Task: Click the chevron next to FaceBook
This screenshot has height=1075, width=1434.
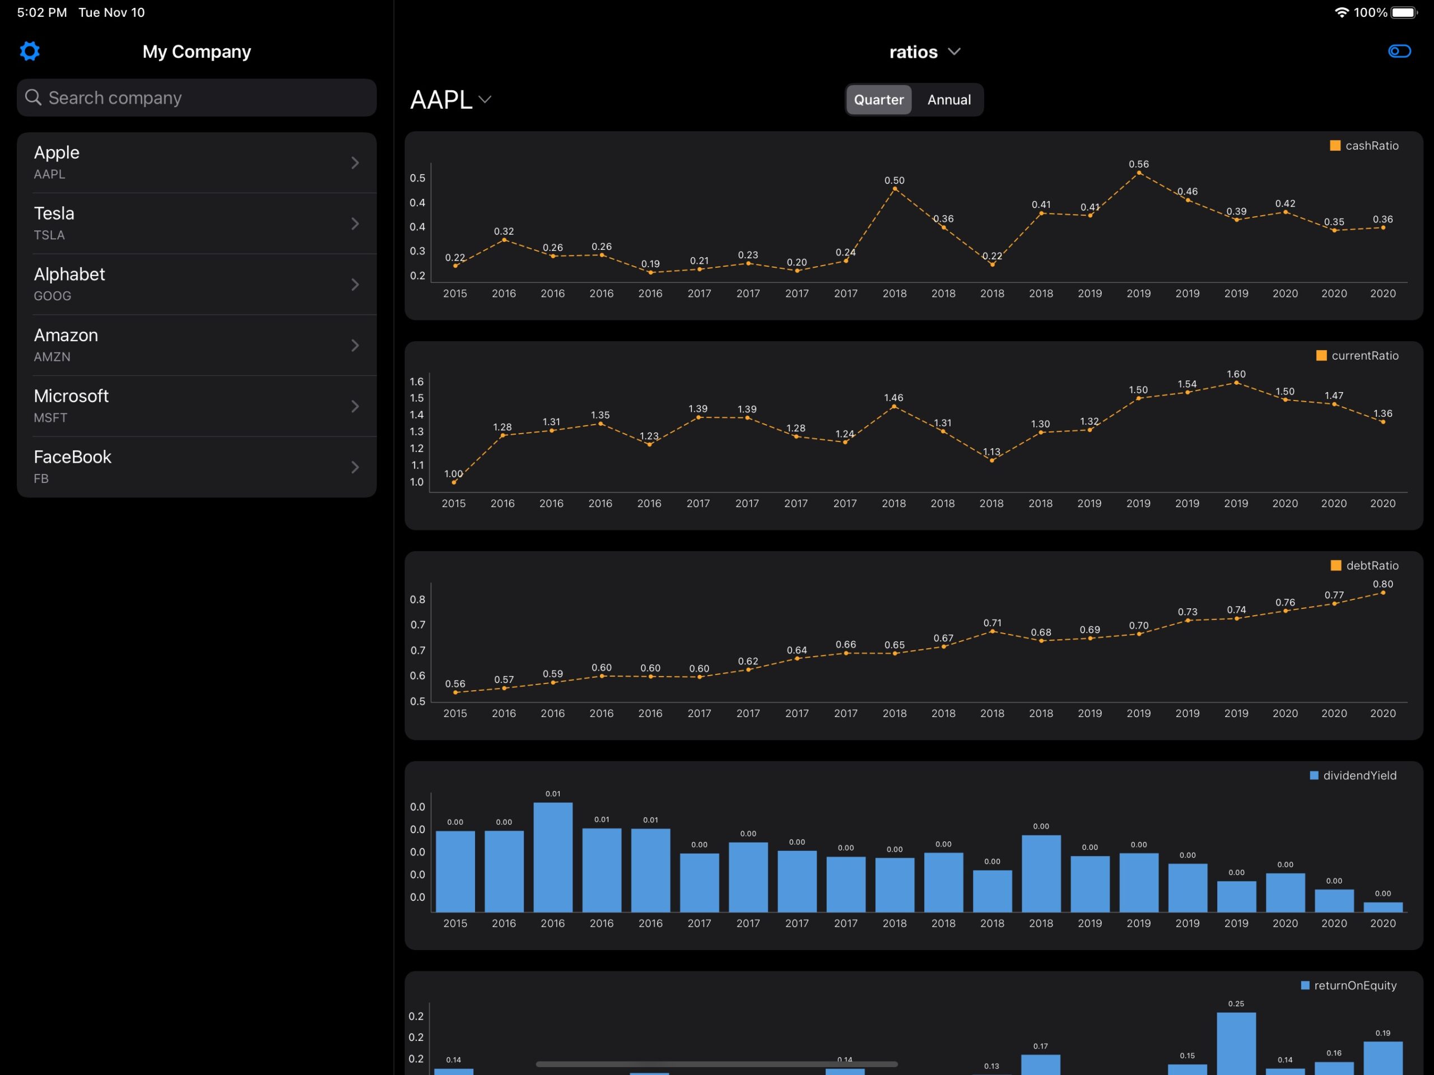Action: [355, 467]
